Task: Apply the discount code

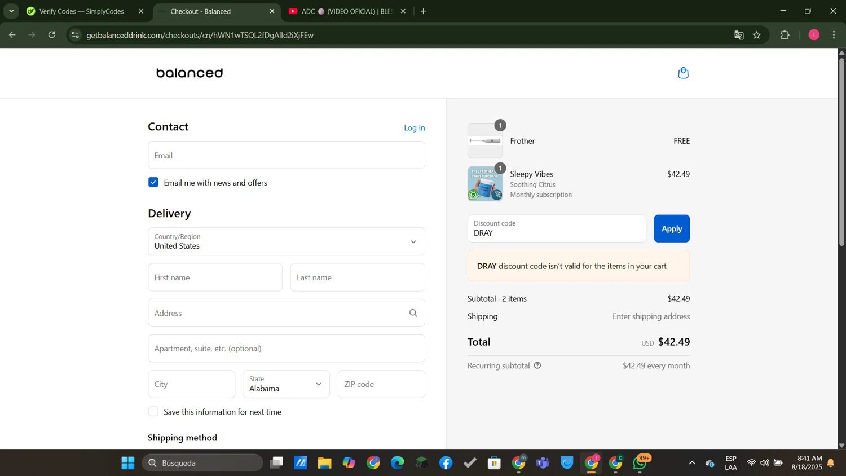Action: click(x=672, y=228)
